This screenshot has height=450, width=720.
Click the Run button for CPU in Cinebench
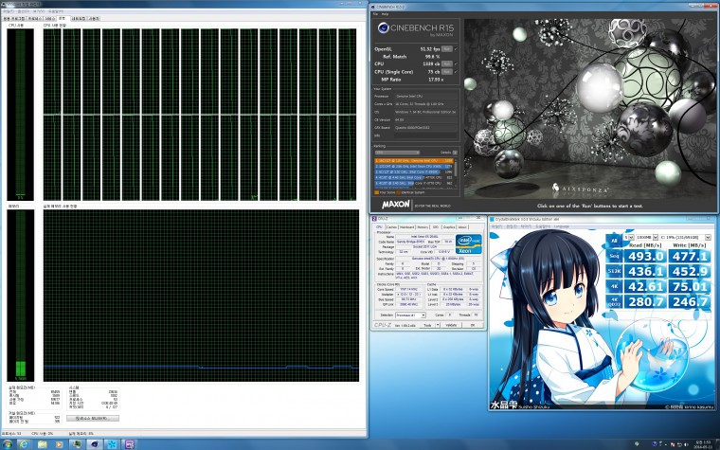[447, 63]
